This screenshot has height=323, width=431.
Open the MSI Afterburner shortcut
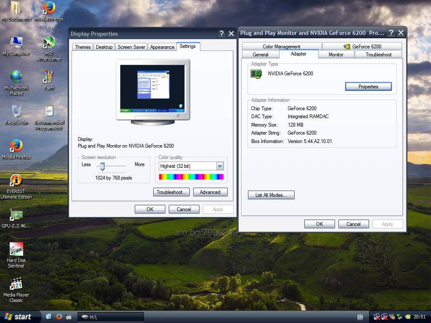tap(49, 44)
